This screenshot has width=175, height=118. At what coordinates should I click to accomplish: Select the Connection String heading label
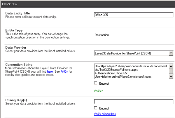coord(19,64)
